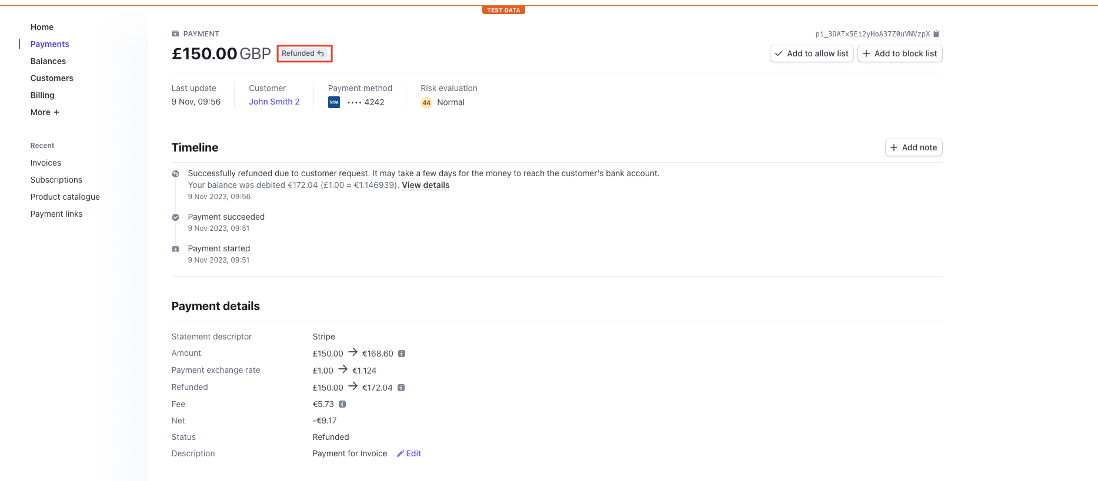Viewport: 1098px width, 481px height.
Task: Add a note to the timeline
Action: (x=913, y=147)
